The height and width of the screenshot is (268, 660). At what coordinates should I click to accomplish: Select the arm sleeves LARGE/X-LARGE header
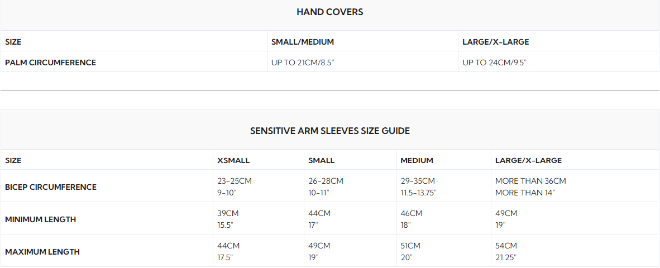point(528,161)
